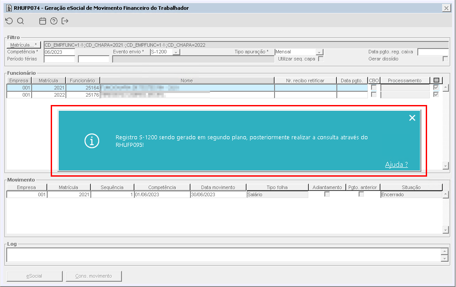Click the Competência field showing 06/2023
Viewport: 456px width, 287px height.
(x=59, y=52)
